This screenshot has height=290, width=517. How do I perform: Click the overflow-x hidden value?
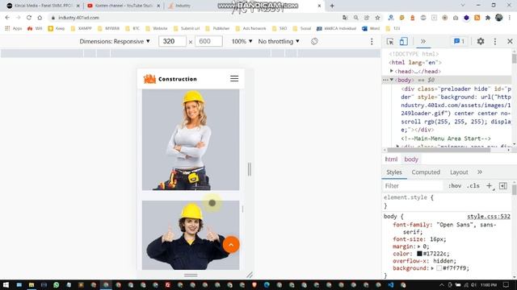[443, 261]
